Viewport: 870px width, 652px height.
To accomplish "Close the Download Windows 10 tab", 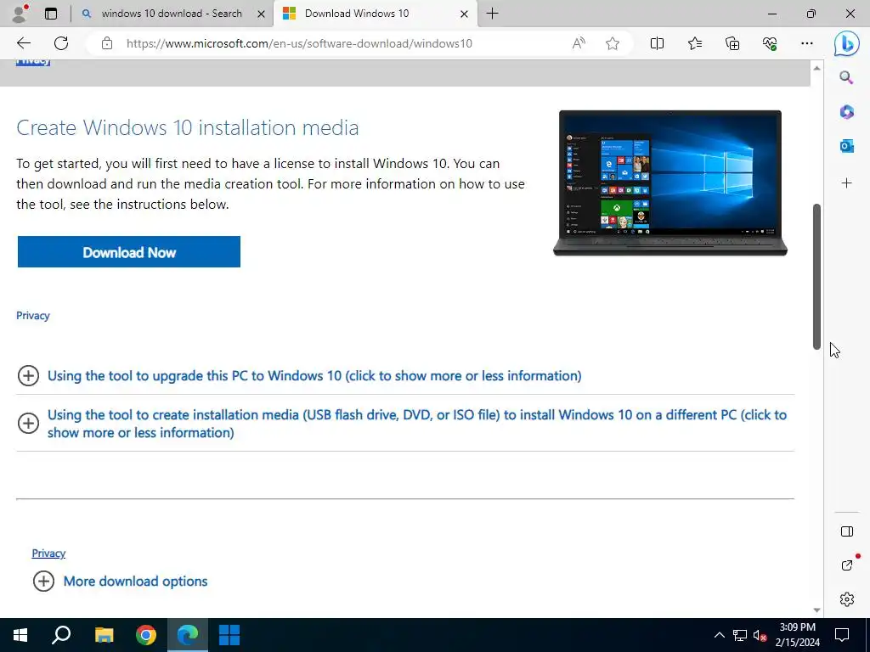I will coord(465,14).
